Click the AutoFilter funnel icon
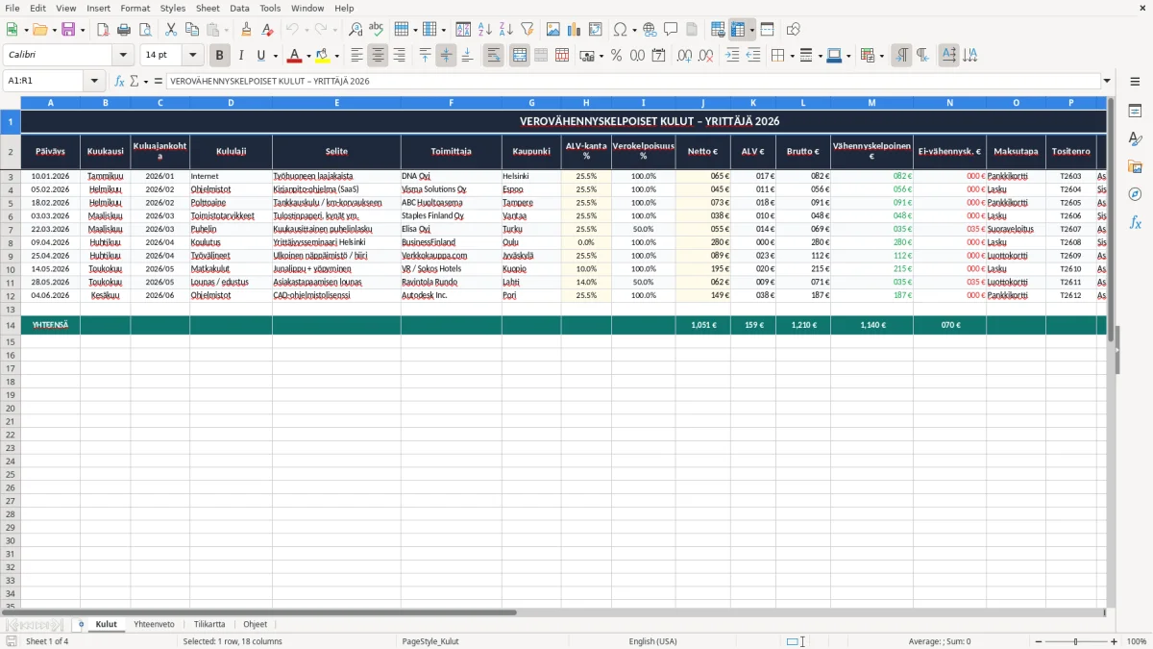1153x649 pixels. click(527, 30)
